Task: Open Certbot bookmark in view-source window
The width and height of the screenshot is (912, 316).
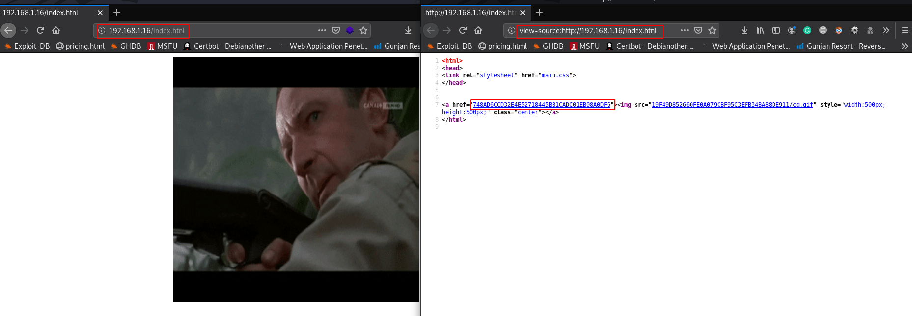Action: [650, 46]
